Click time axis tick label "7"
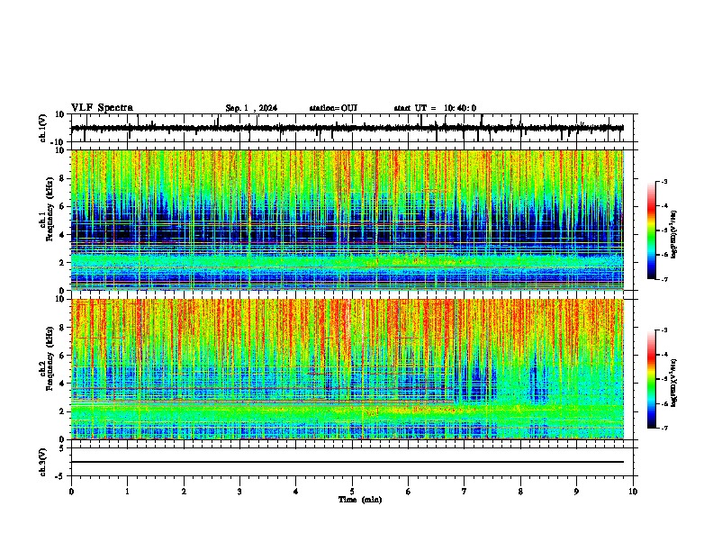Viewport: 713px width, 551px height. click(465, 492)
